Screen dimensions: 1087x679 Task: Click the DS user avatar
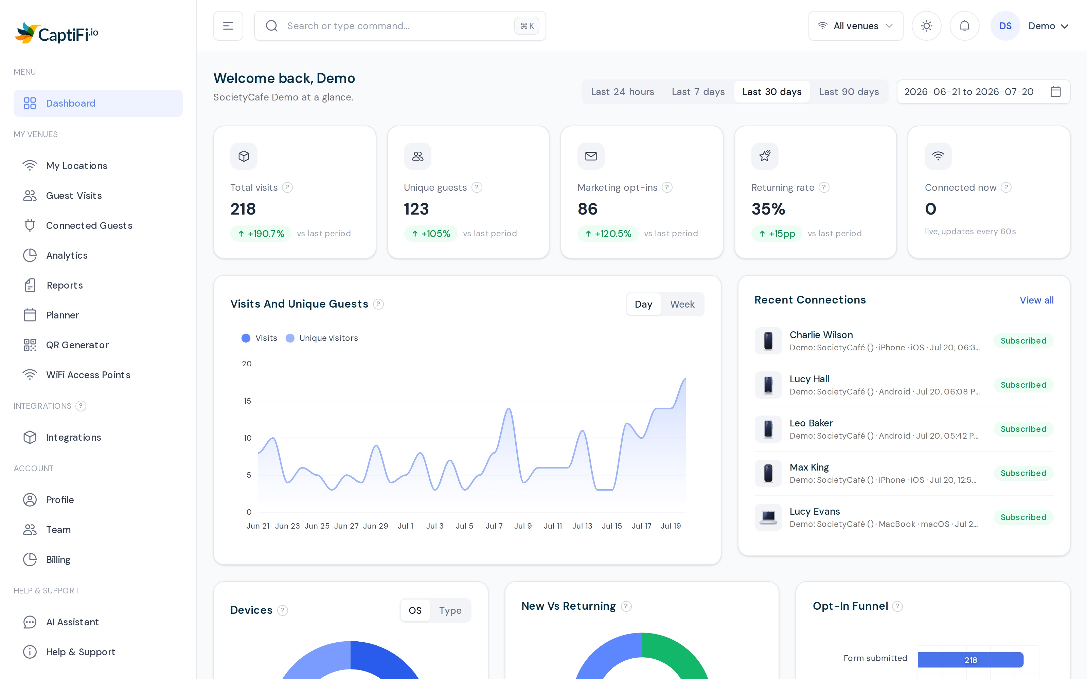[x=1005, y=26]
